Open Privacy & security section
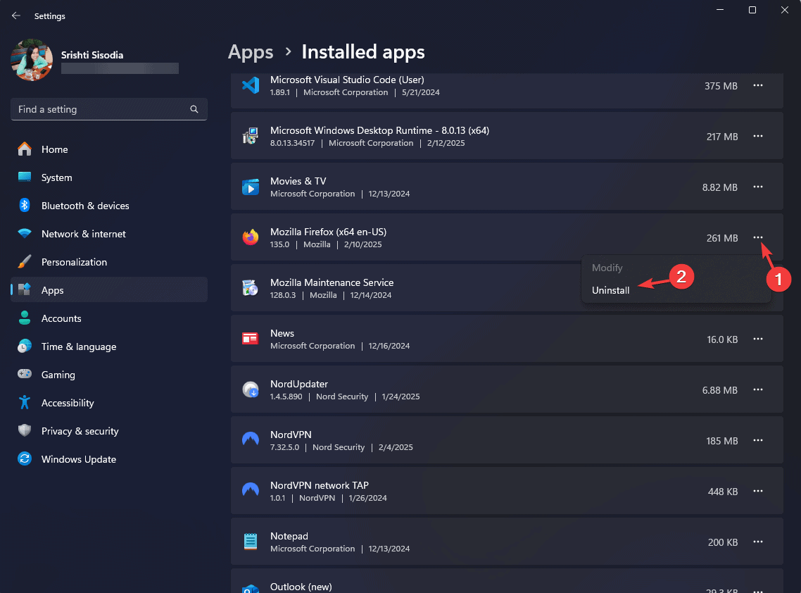Image resolution: width=801 pixels, height=593 pixels. click(80, 431)
